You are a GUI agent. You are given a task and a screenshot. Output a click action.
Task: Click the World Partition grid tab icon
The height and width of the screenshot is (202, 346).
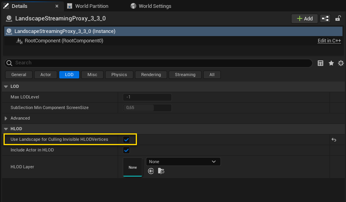tap(69, 6)
